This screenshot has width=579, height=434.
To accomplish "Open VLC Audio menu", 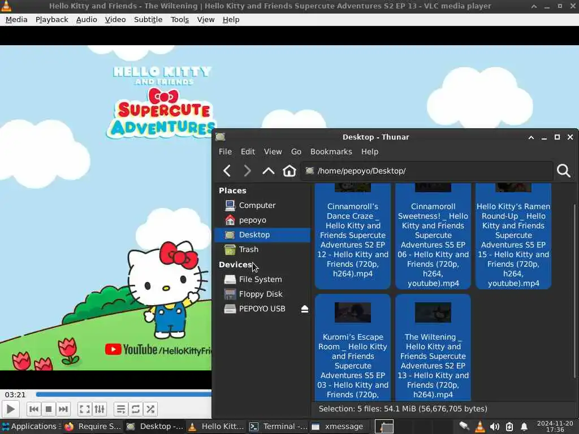I will tap(87, 20).
